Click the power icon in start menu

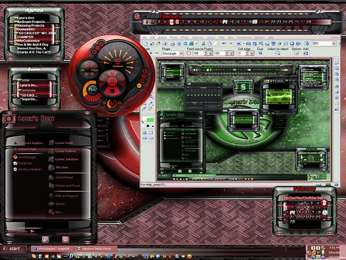click(65, 239)
